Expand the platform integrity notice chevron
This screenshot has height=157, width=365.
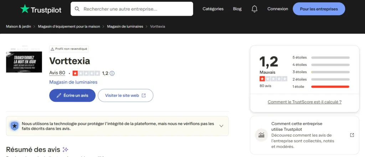coord(221,126)
